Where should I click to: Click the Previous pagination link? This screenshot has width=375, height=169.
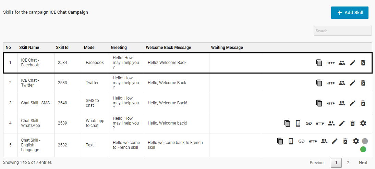[x=317, y=163]
